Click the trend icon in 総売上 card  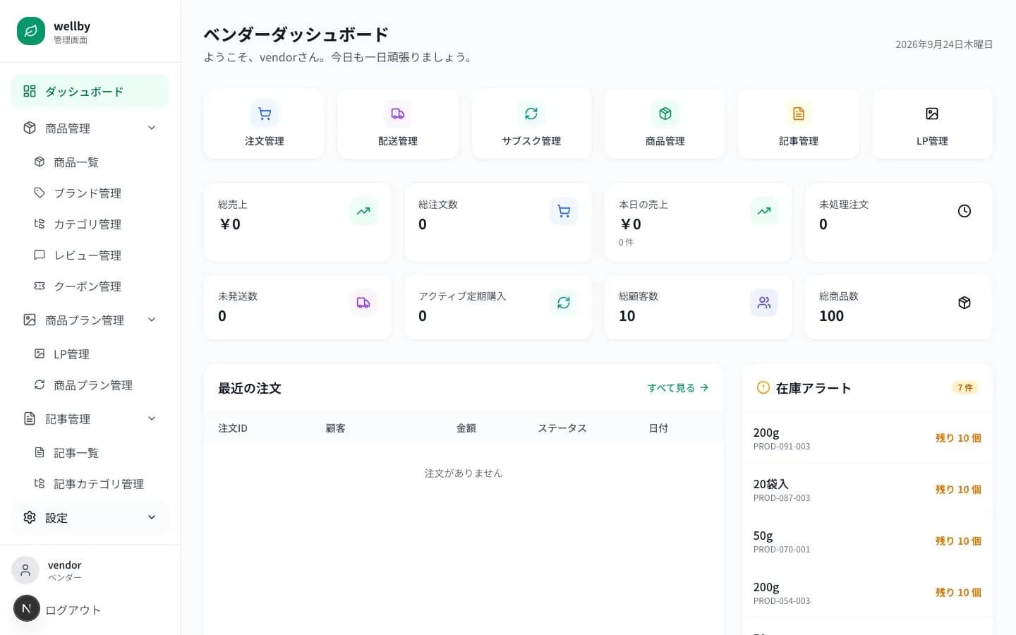pos(363,211)
